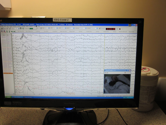The width and height of the screenshot is (166, 125).
Task: Switch to Natus Database taskbar item
Action: (17, 97)
